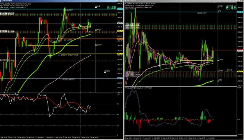This screenshot has height=140, width=244.
Task: Click the cyan price tag on right chart axis
Action: pos(240,12)
